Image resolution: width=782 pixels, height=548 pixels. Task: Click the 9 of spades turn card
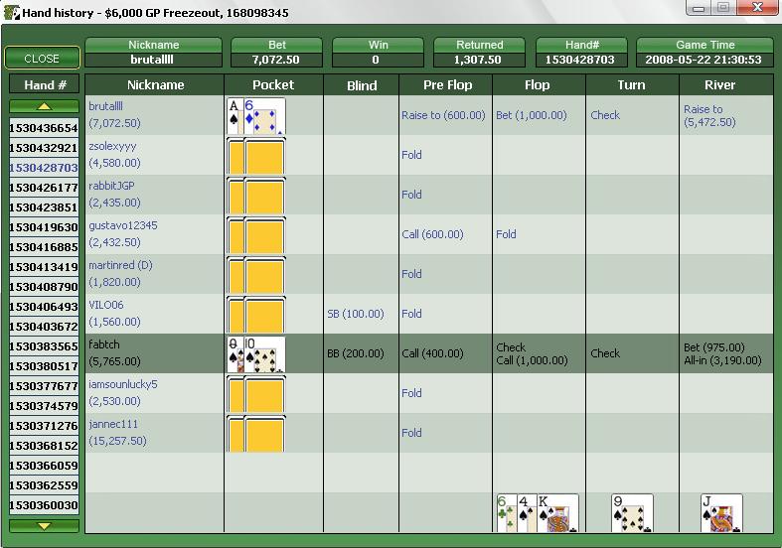tap(632, 513)
